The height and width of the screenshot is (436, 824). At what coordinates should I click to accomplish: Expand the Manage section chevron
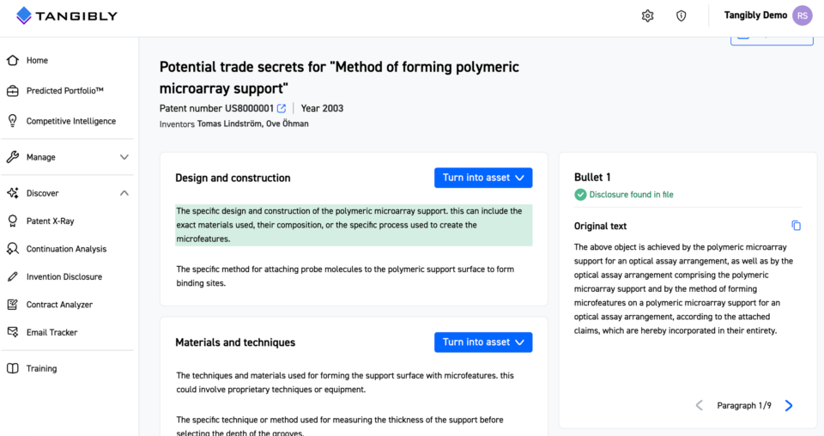[x=124, y=157]
